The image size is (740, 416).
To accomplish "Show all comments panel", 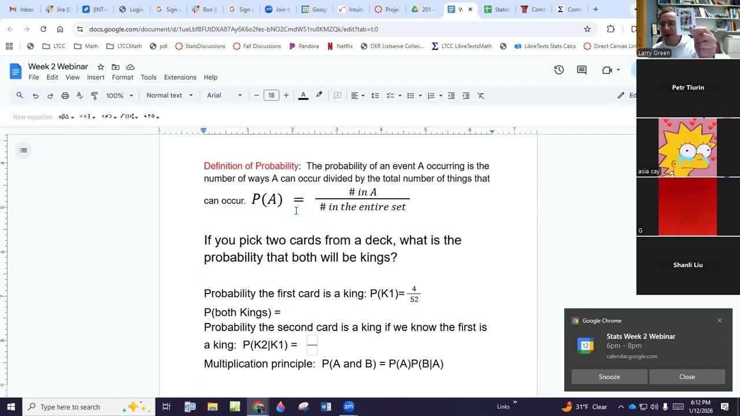I will tap(582, 70).
